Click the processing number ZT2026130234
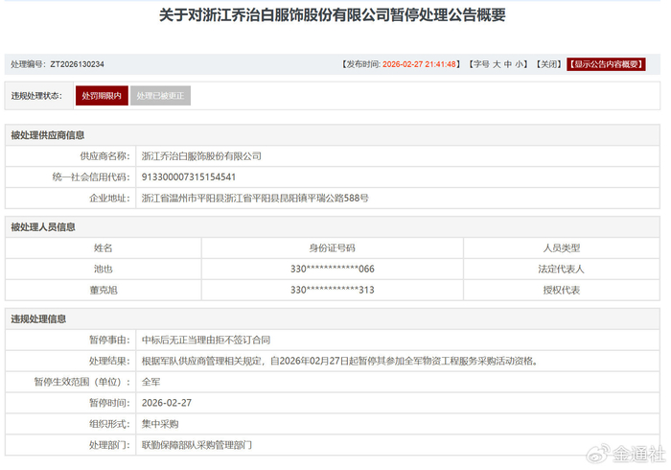Image resolution: width=671 pixels, height=470 pixels. coord(77,64)
